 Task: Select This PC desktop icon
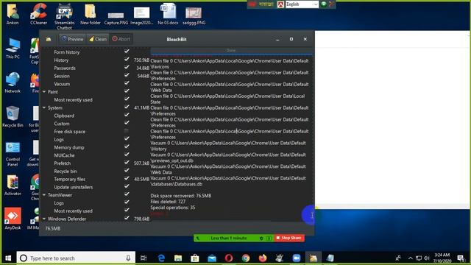tap(13, 49)
